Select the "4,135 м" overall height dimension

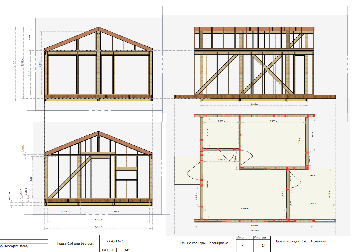coord(13,63)
